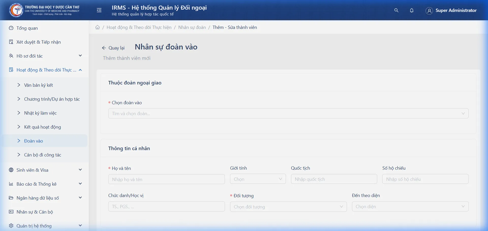This screenshot has width=488, height=231.
Task: Click the Super Administrator avatar icon
Action: (429, 11)
